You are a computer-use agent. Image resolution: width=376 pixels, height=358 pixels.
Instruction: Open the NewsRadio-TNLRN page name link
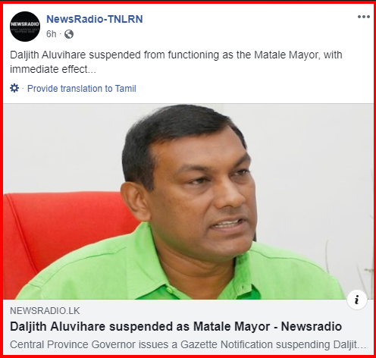pyautogui.click(x=95, y=19)
